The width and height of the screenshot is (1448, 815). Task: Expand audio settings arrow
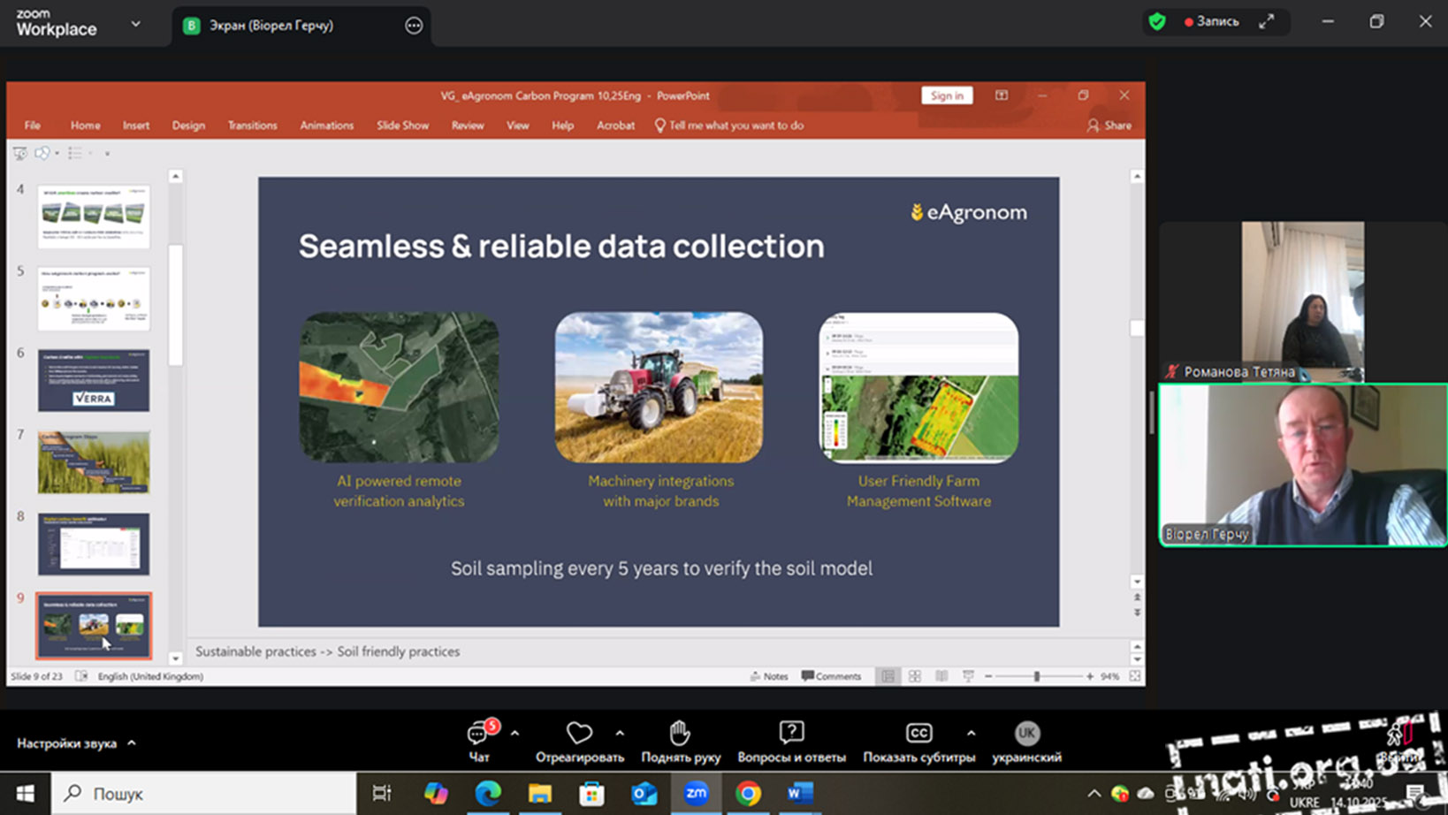[x=132, y=743]
